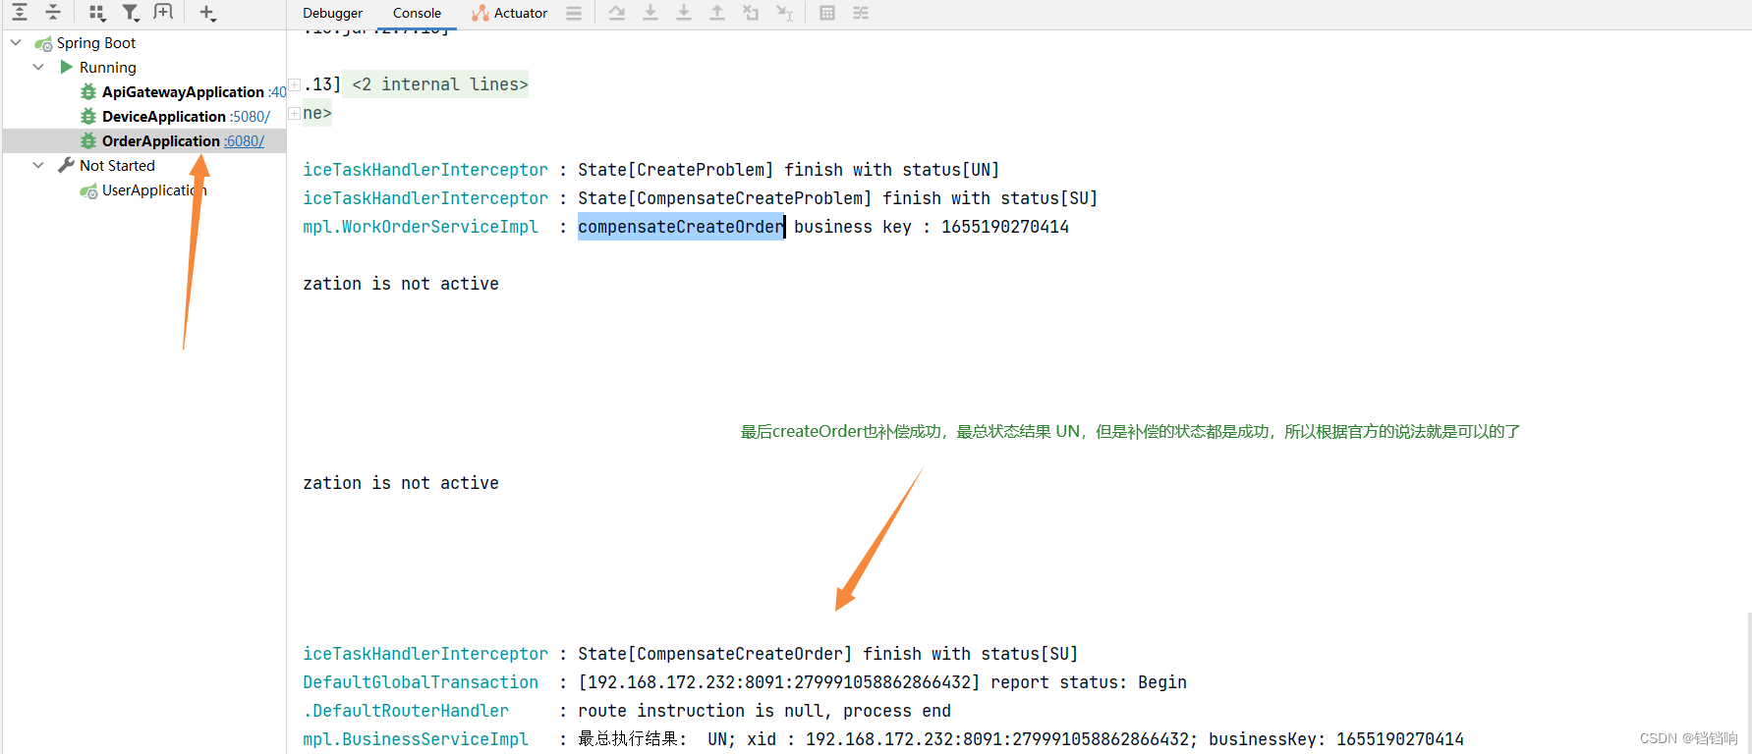This screenshot has height=754, width=1752.
Task: Select ApiGatewayApplication in services tree
Action: (x=183, y=92)
